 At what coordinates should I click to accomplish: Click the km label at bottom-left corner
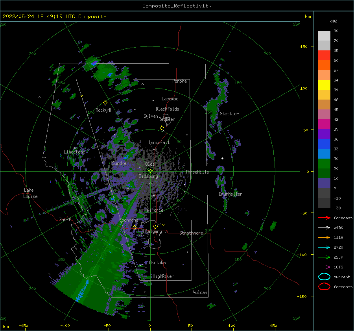click(x=6, y=327)
